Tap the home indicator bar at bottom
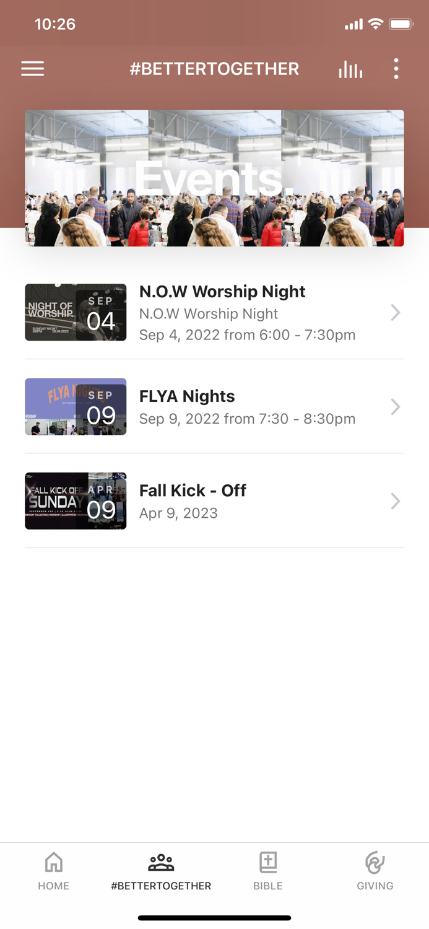This screenshot has height=929, width=429. (214, 918)
